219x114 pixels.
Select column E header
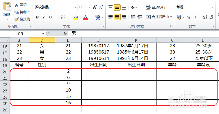[x=99, y=40]
